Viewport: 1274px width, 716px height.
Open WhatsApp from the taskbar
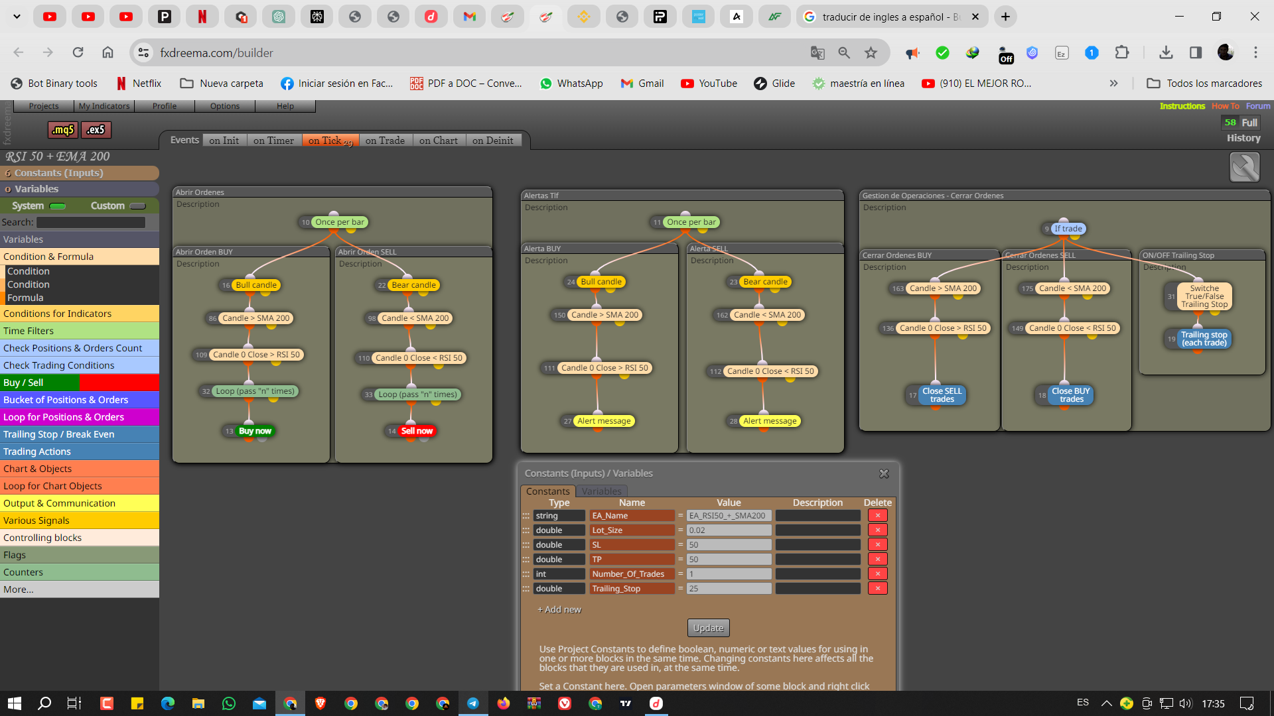tap(229, 703)
